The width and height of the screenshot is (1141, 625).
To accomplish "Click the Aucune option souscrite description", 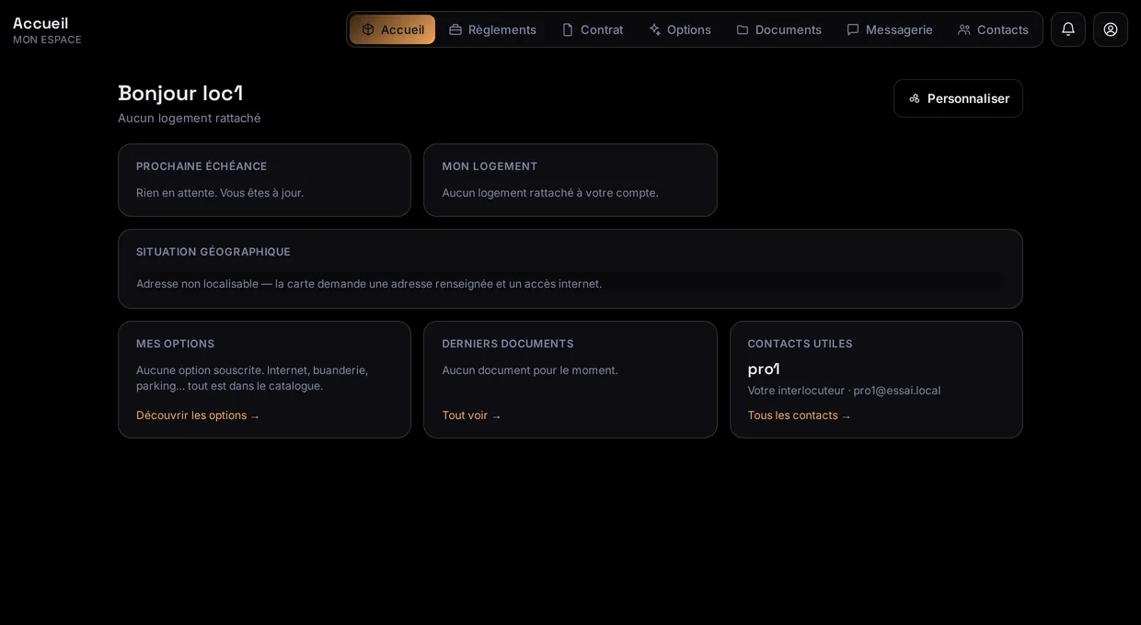I will 252,378.
